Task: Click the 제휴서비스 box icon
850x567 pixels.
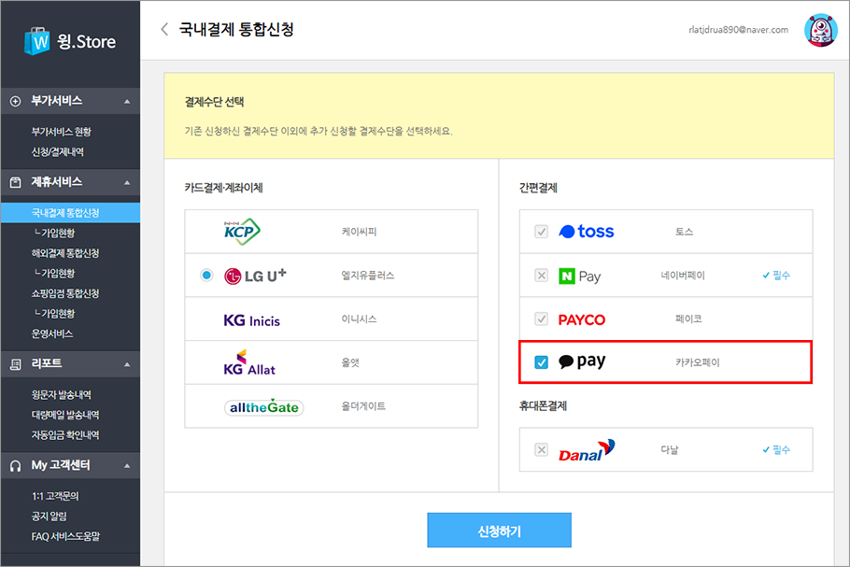Action: click(16, 182)
